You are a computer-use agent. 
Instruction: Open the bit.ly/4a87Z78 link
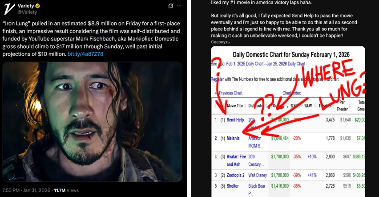click(85, 54)
